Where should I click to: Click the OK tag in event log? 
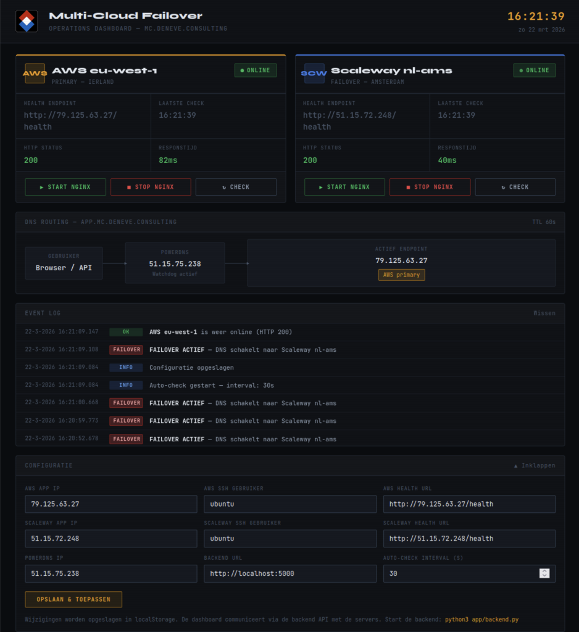[126, 332]
